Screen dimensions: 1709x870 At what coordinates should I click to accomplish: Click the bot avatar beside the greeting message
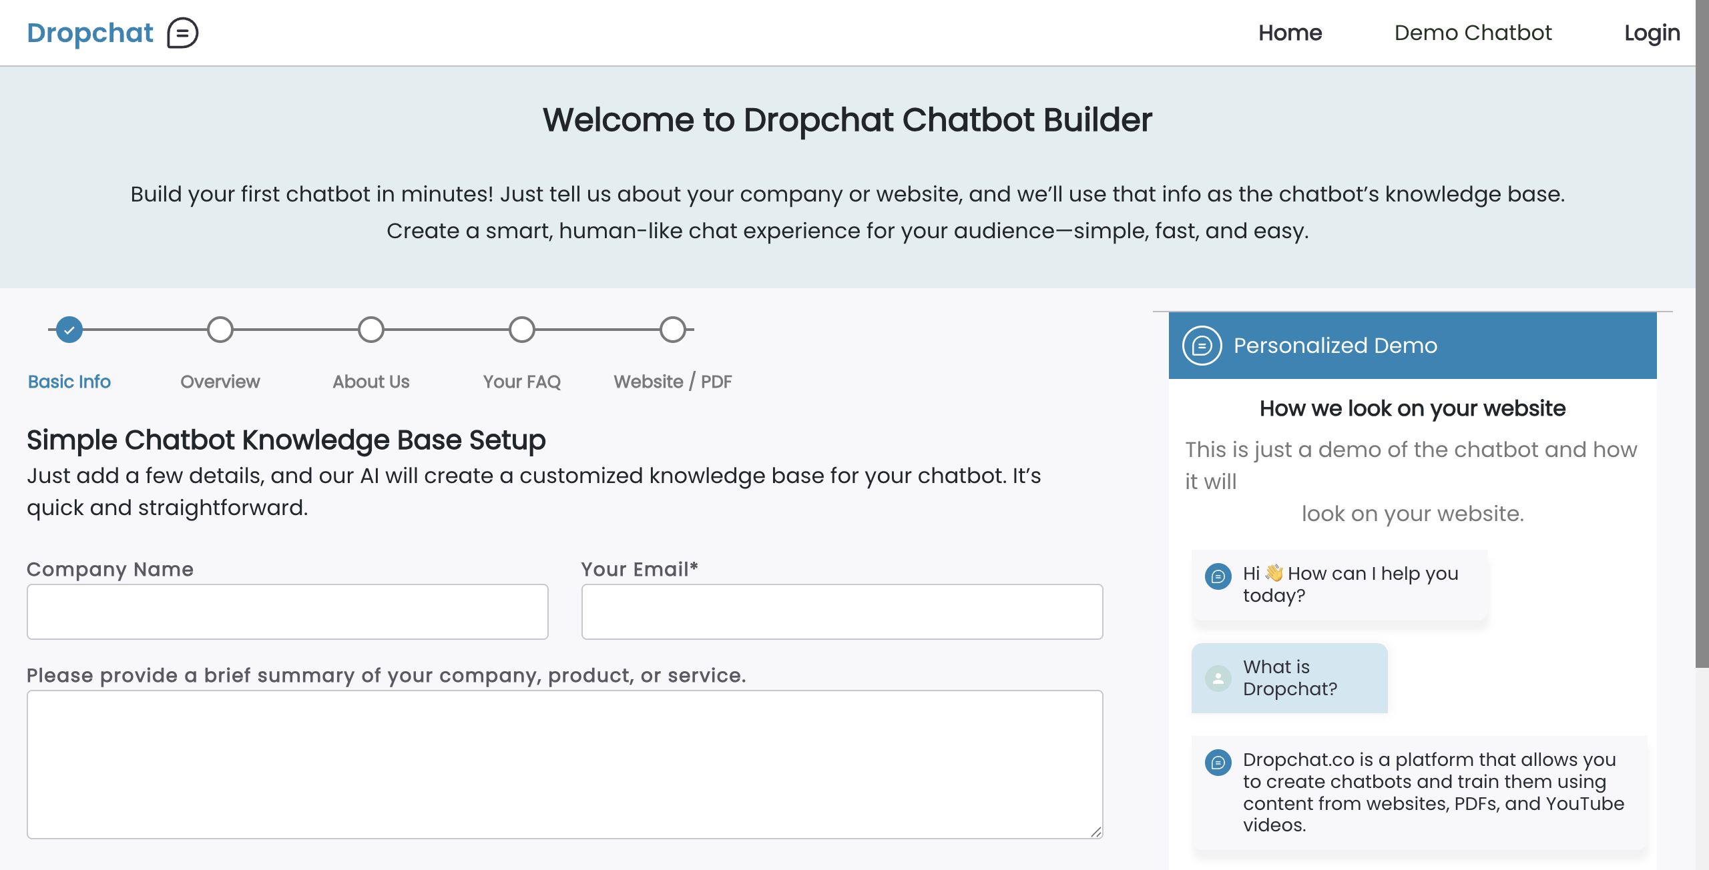[1218, 576]
